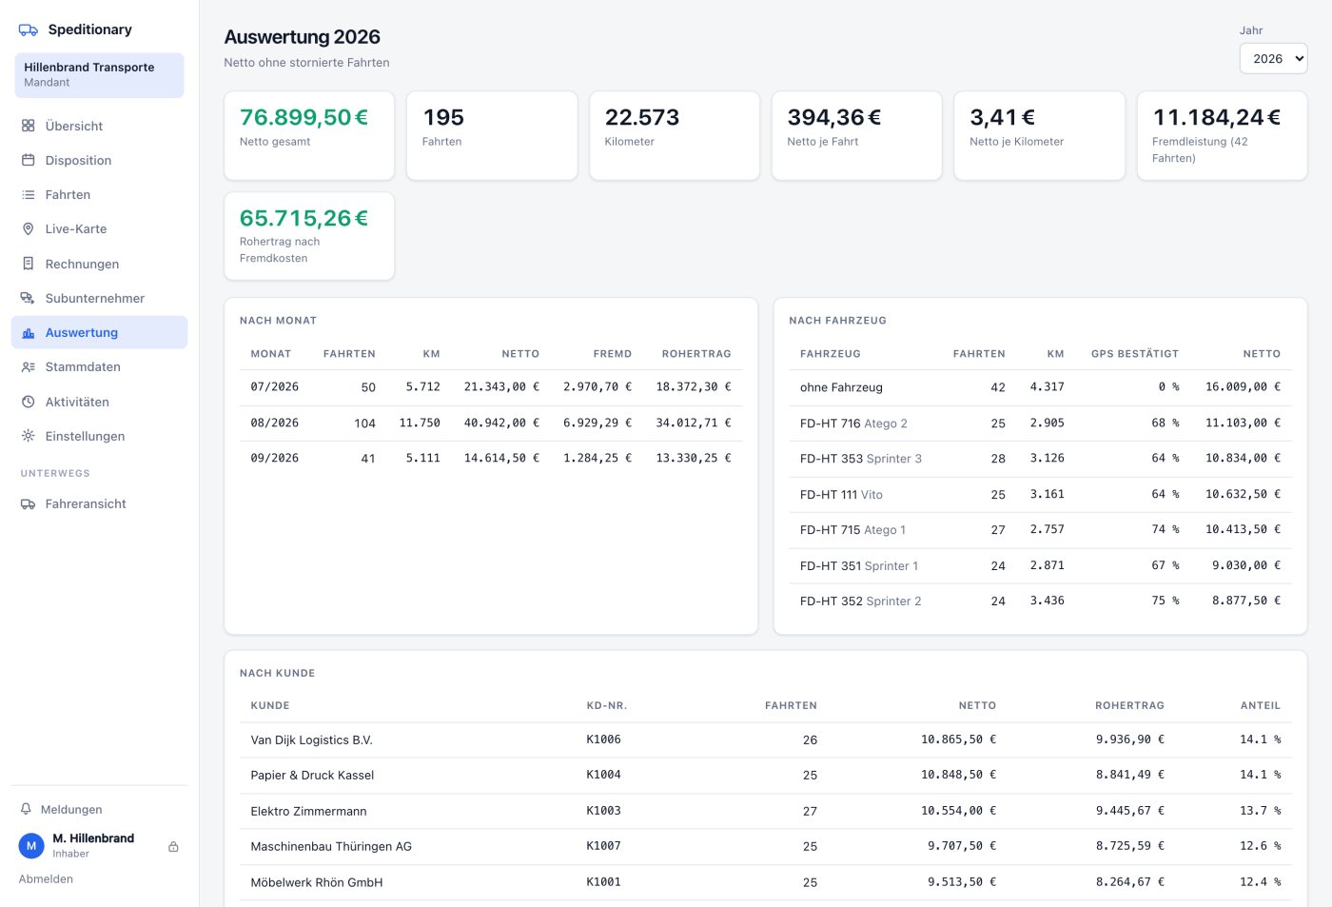Viewport: 1332px width, 907px height.
Task: Click the 76.899,50 € Netto gesamt card
Action: (x=309, y=135)
